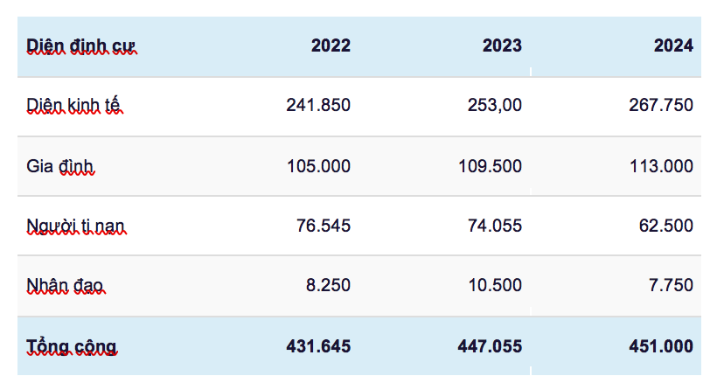
Task: Select the 451.000 total cell
Action: point(661,346)
